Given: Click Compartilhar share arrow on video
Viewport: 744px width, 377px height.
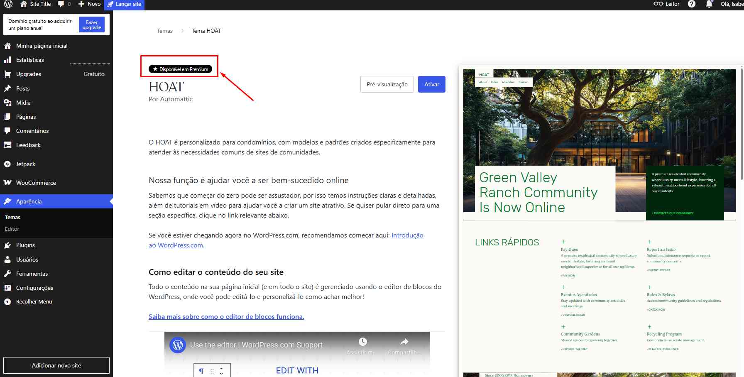Looking at the screenshot, I should pyautogui.click(x=404, y=342).
